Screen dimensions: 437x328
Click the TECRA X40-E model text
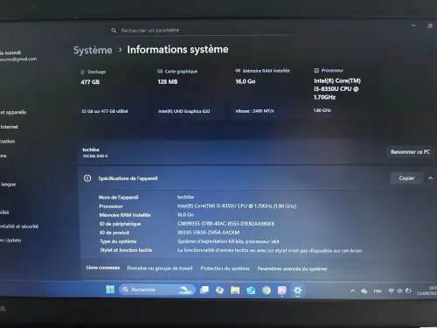[x=95, y=156]
